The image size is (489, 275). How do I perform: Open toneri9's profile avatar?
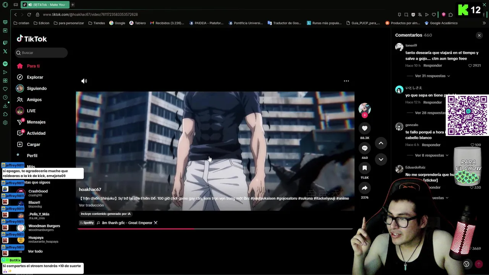tap(399, 47)
